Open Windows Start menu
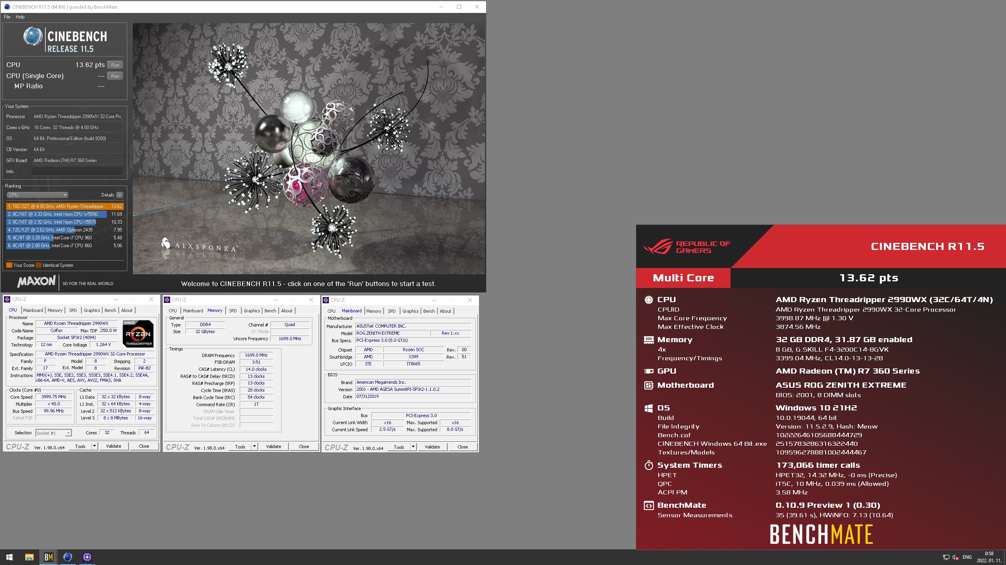This screenshot has height=565, width=1006. click(x=9, y=557)
